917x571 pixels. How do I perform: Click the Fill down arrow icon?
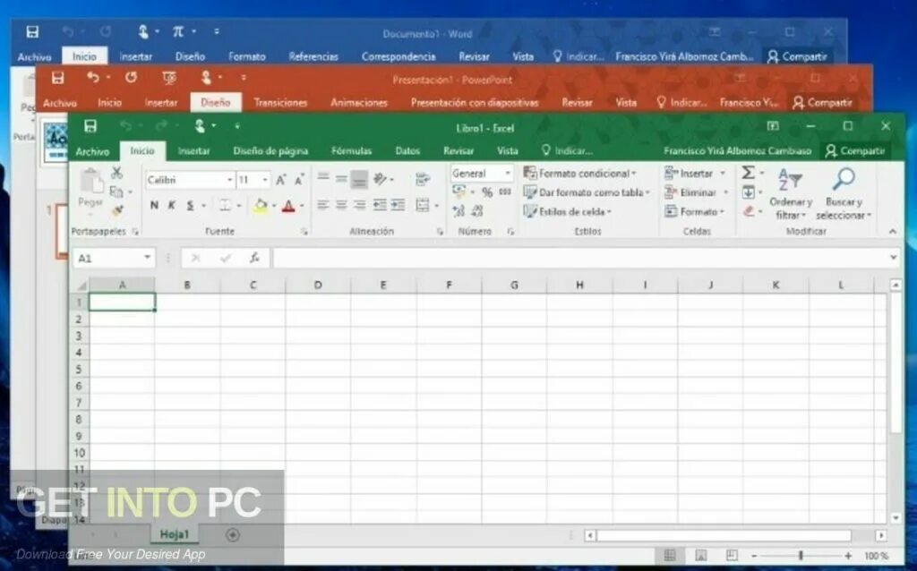[x=748, y=192]
